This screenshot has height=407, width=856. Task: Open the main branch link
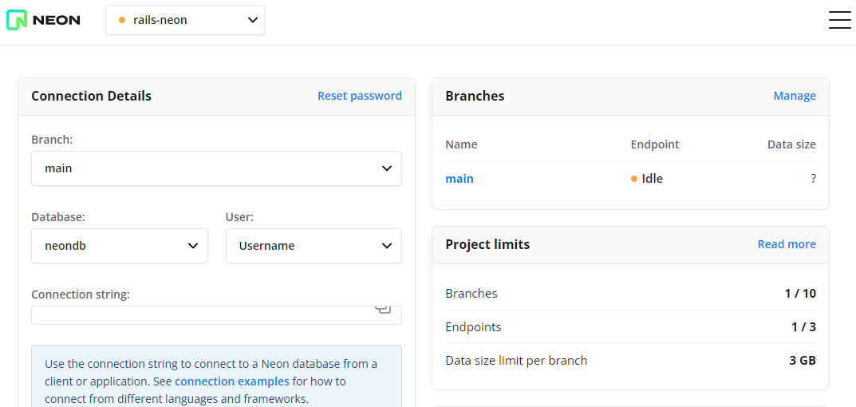[460, 179]
